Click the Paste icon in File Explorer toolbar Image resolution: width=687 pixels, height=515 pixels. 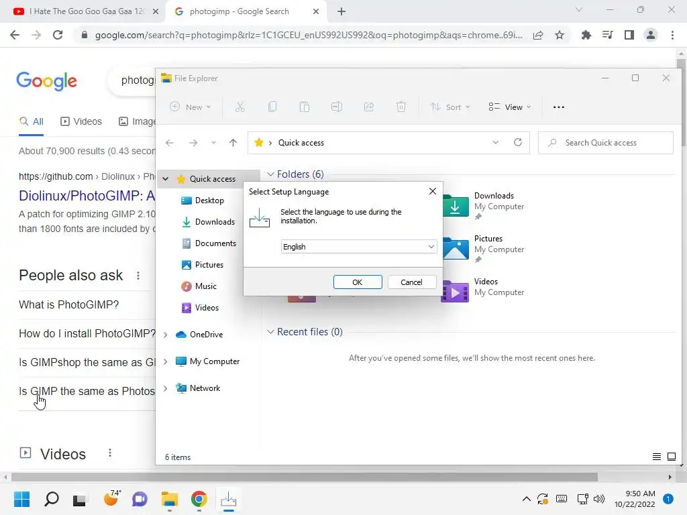[x=305, y=107]
